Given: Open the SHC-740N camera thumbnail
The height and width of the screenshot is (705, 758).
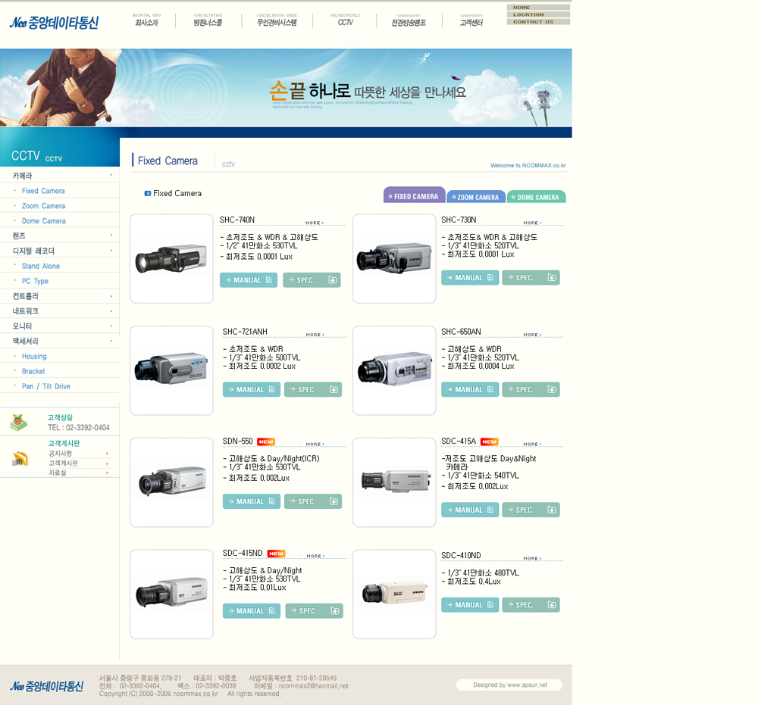Looking at the screenshot, I should 171,259.
